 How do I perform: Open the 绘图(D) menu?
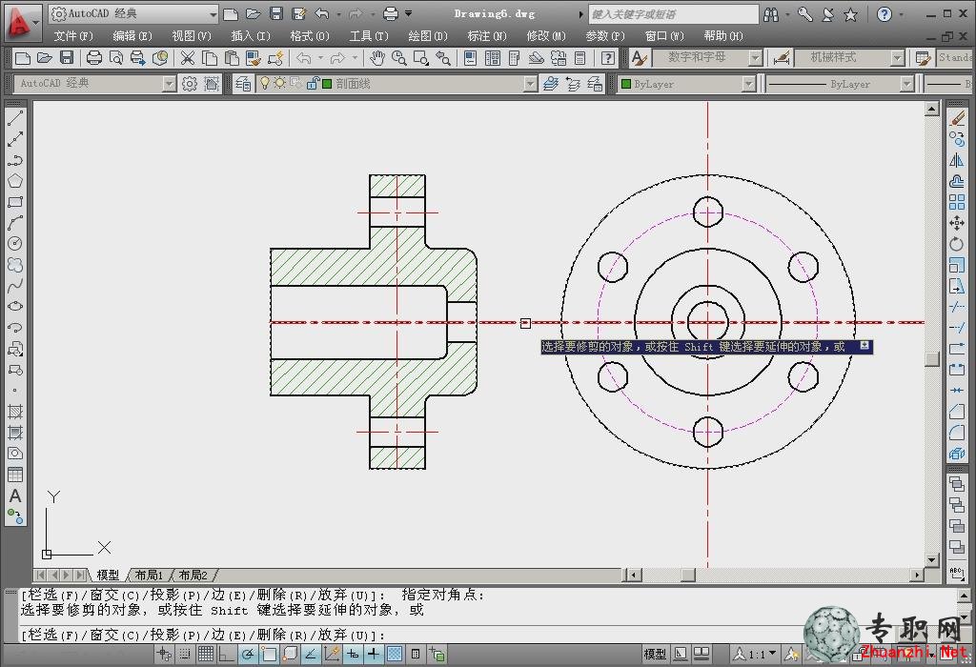tap(428, 36)
